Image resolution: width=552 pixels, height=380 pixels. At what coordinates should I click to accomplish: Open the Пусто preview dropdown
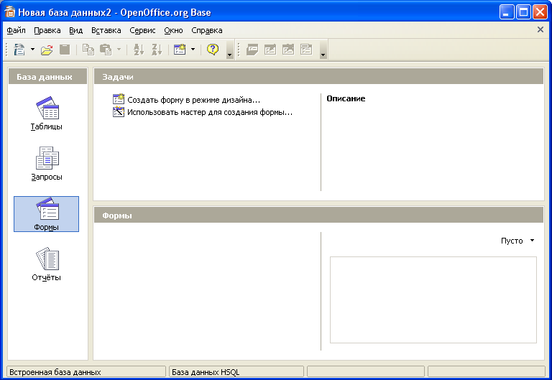(x=517, y=241)
